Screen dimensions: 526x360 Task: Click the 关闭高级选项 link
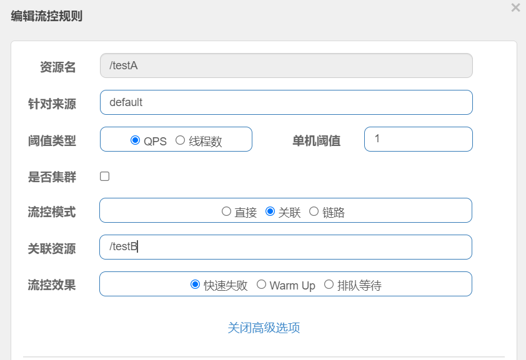pos(264,328)
